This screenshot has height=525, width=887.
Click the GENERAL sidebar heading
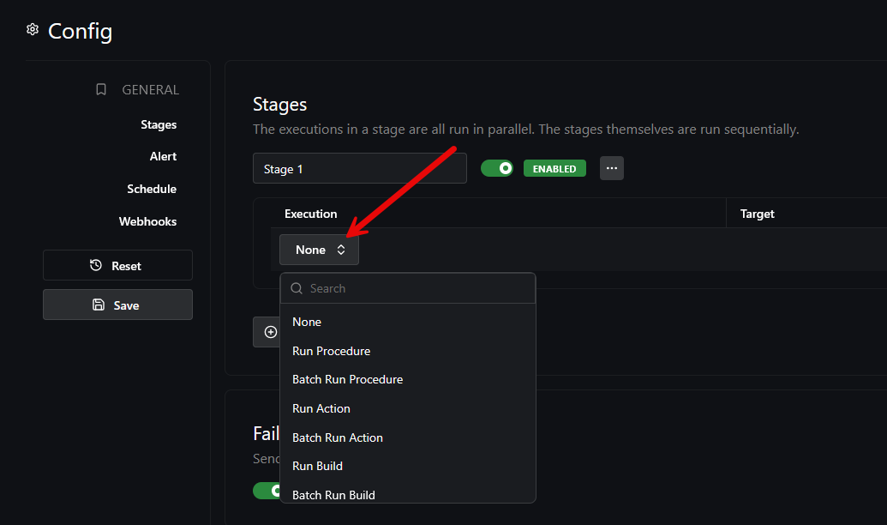151,89
